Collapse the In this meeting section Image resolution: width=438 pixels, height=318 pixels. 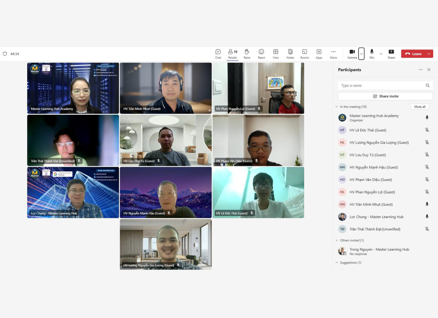[337, 107]
